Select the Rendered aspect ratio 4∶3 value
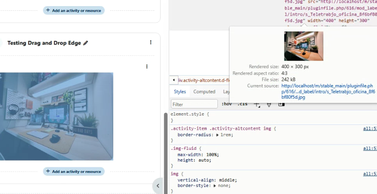 [x=284, y=73]
